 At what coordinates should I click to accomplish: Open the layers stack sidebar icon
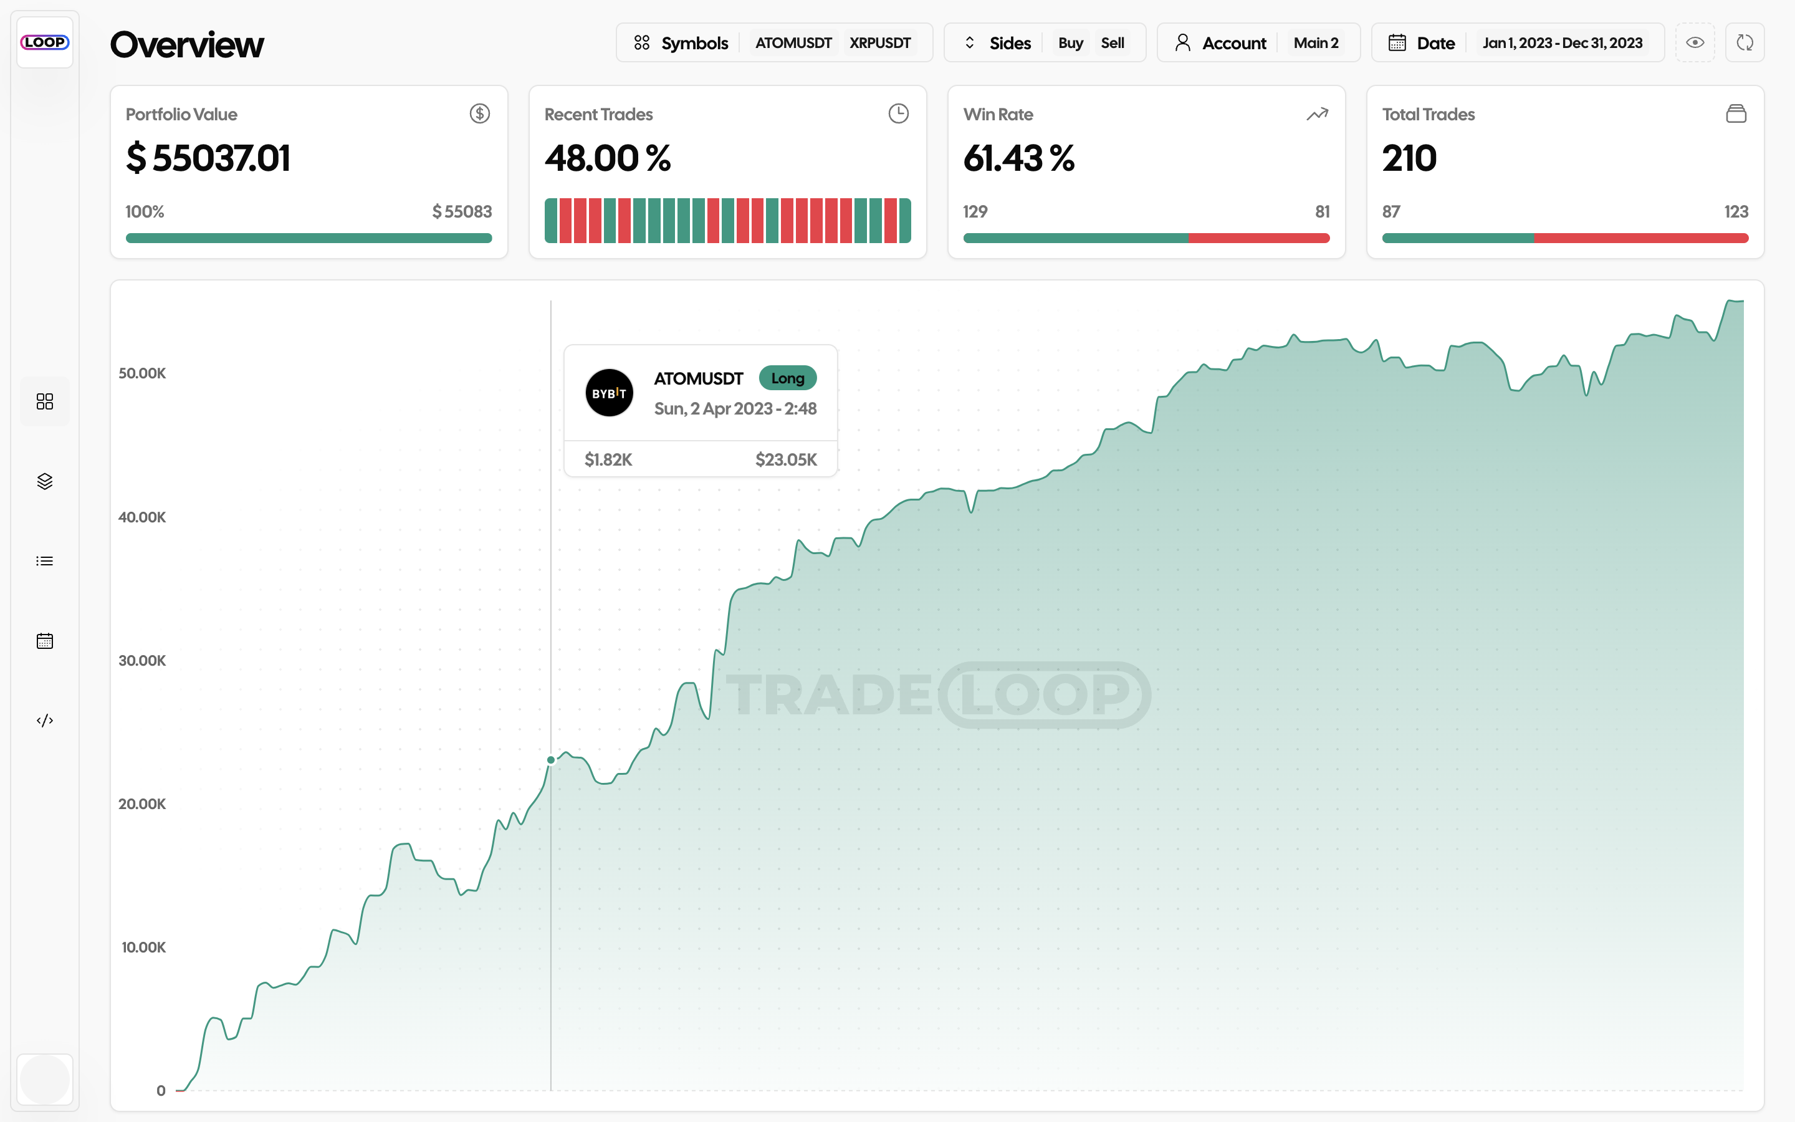tap(44, 482)
